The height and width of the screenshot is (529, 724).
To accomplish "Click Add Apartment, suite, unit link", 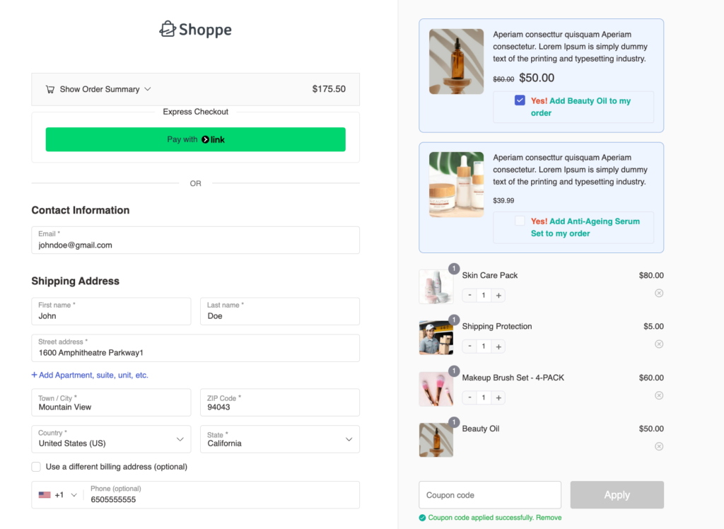I will pyautogui.click(x=90, y=375).
